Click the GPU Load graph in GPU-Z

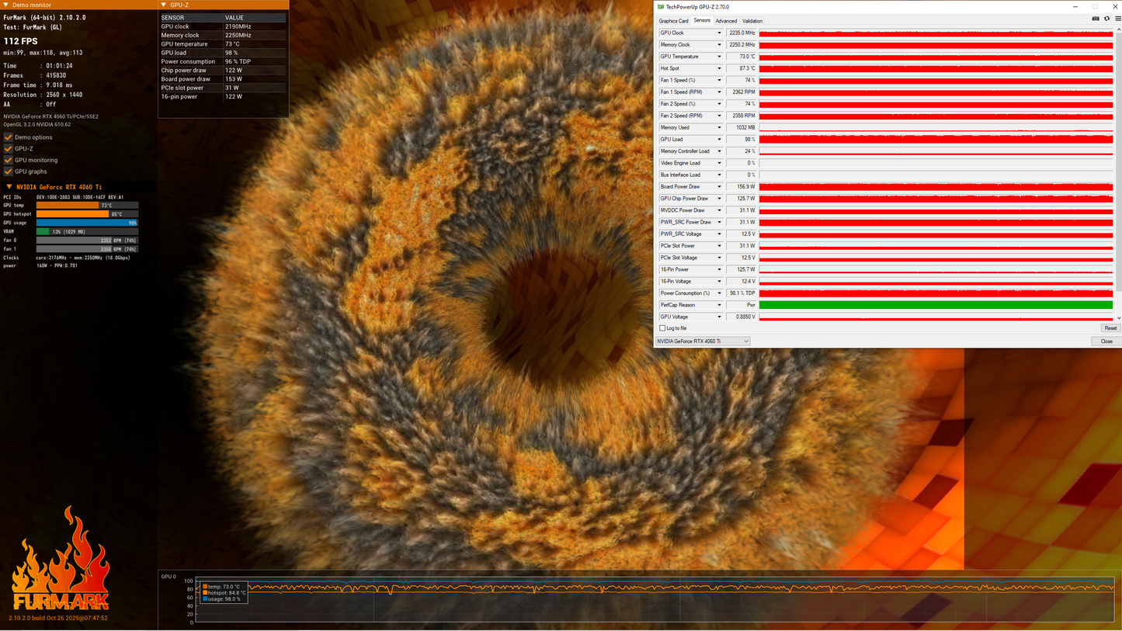point(936,140)
